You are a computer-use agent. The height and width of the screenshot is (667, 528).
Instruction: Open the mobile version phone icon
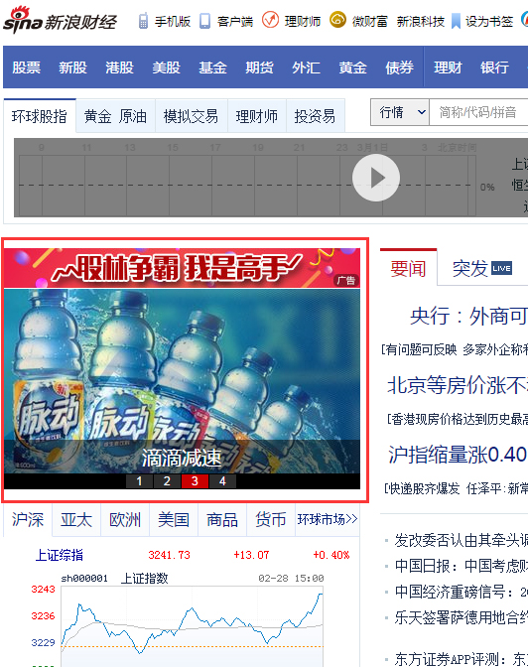[x=143, y=21]
